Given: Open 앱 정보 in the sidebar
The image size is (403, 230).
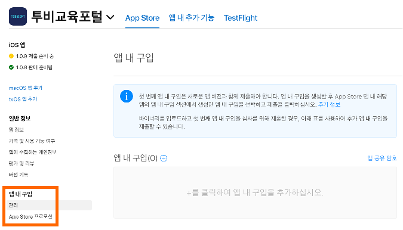Looking at the screenshot, I should (16, 129).
